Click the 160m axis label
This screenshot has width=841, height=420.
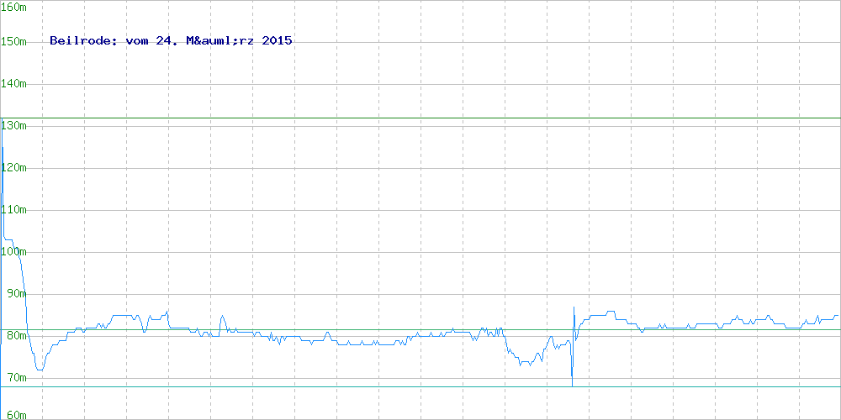(14, 7)
